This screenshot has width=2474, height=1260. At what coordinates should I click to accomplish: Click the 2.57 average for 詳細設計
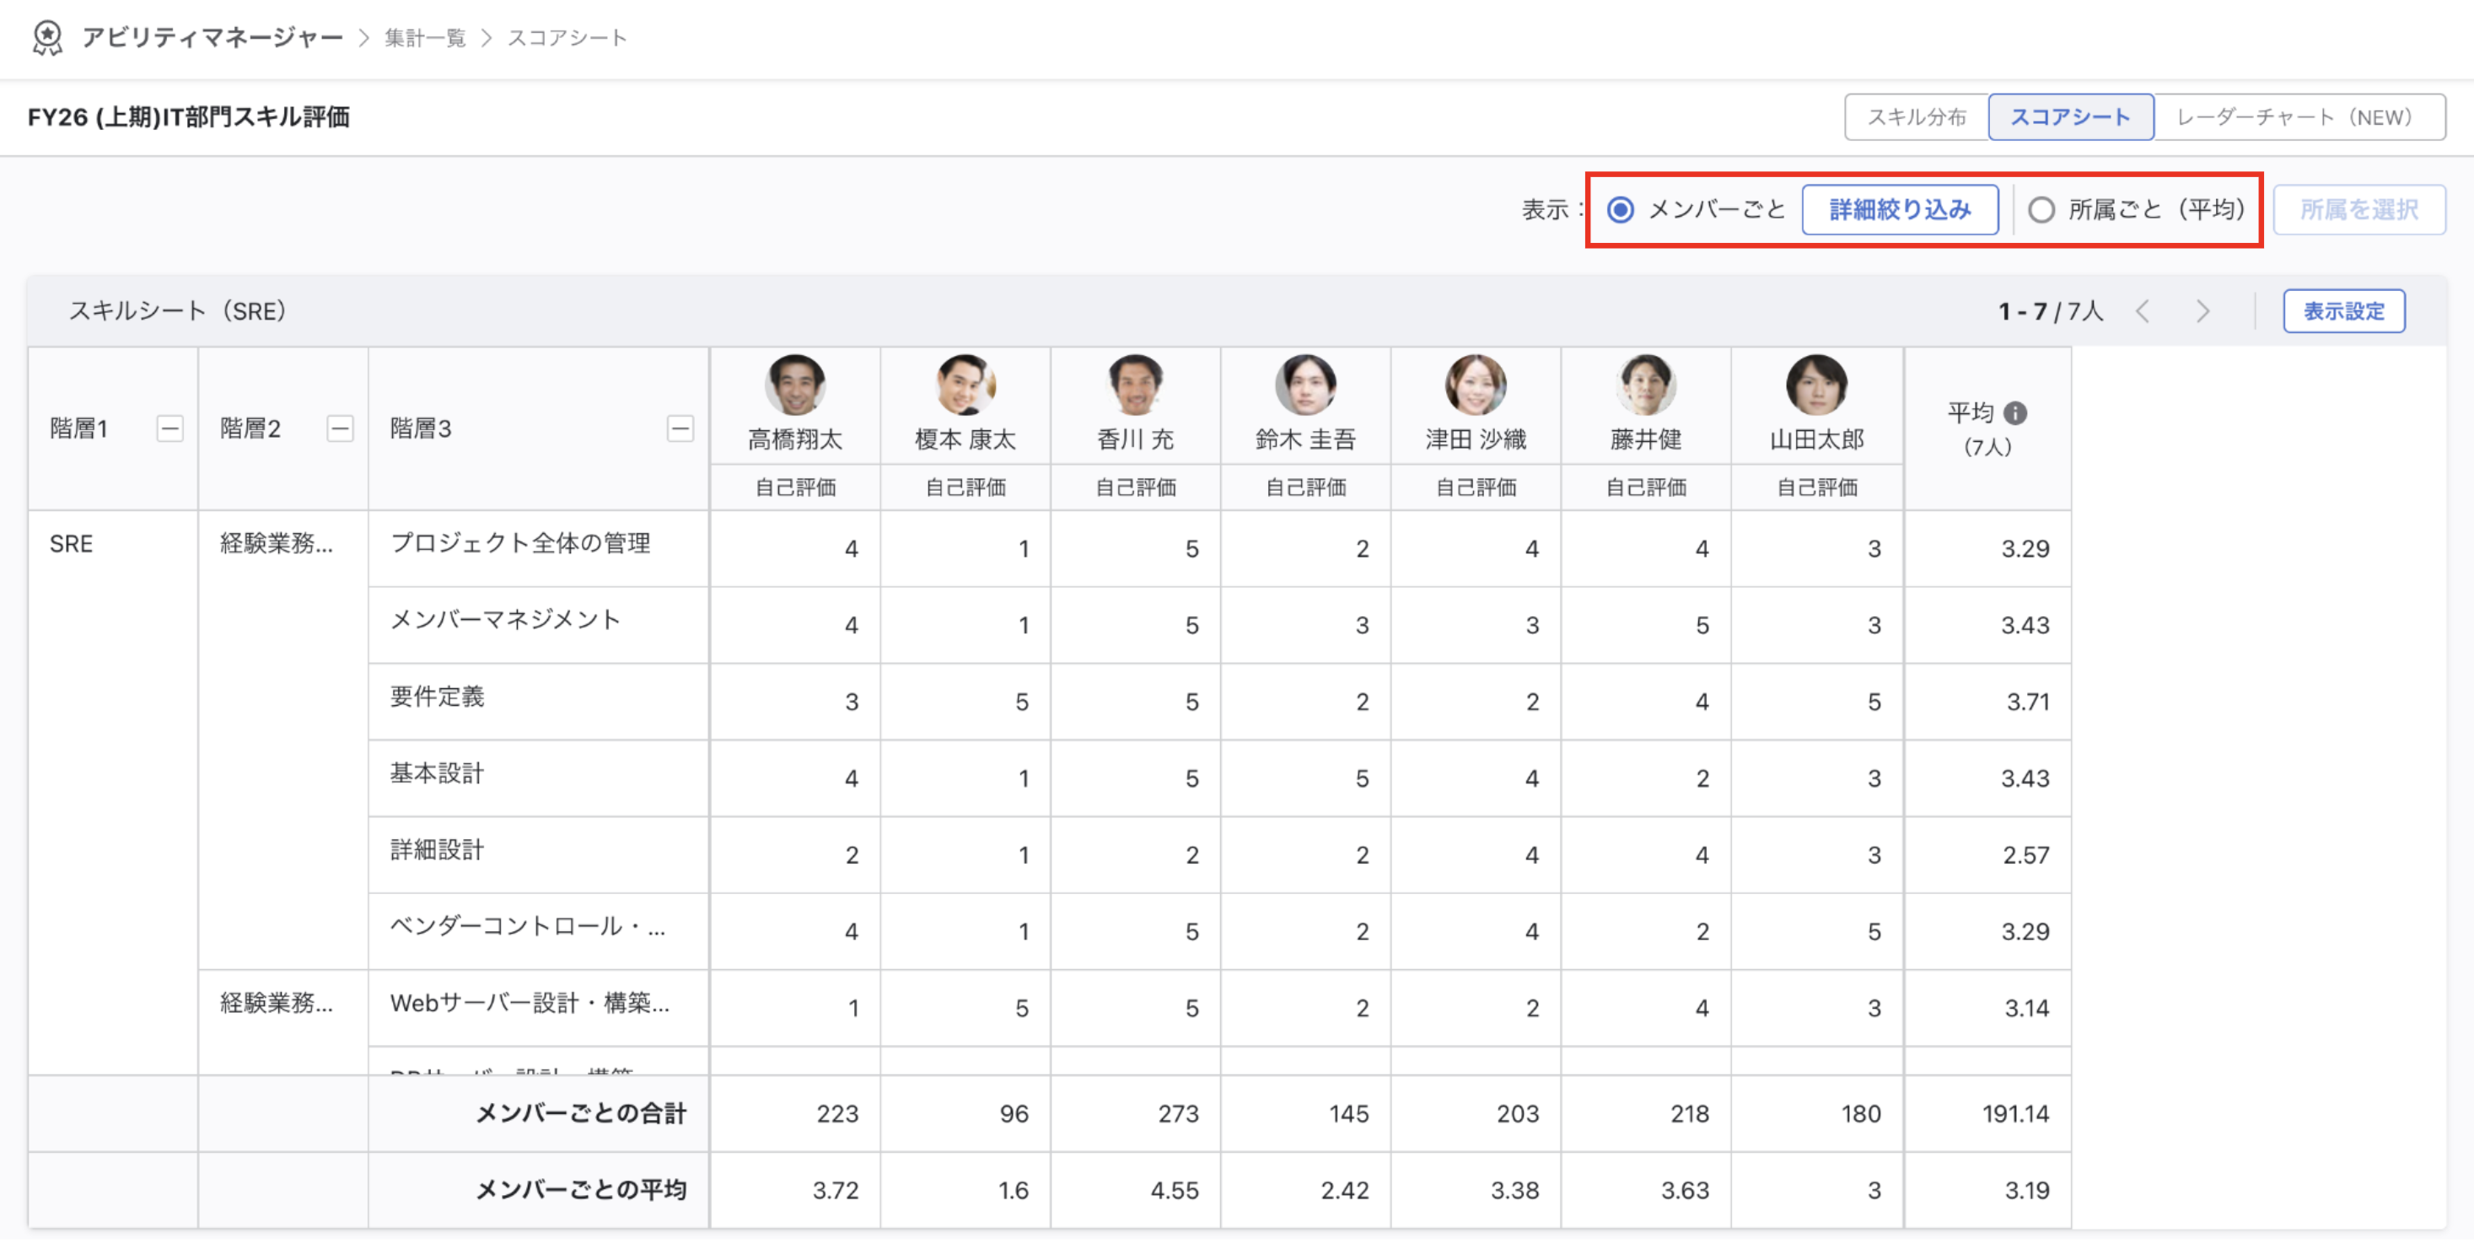2025,854
